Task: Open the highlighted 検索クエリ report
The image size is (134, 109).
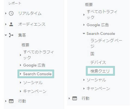Action: 100,71
